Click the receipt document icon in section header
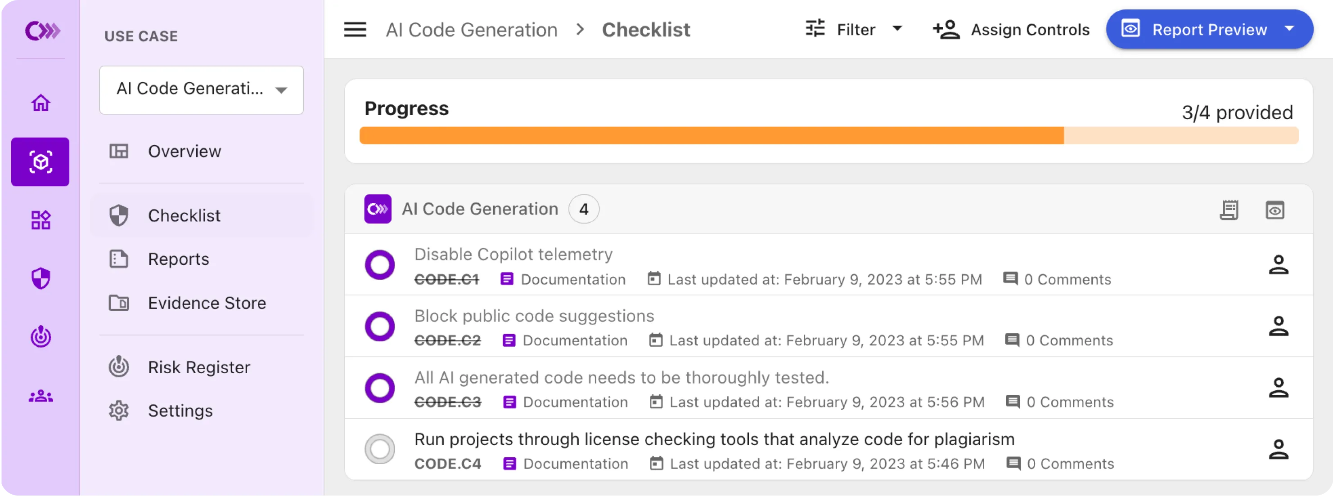The image size is (1333, 496). pyautogui.click(x=1229, y=210)
